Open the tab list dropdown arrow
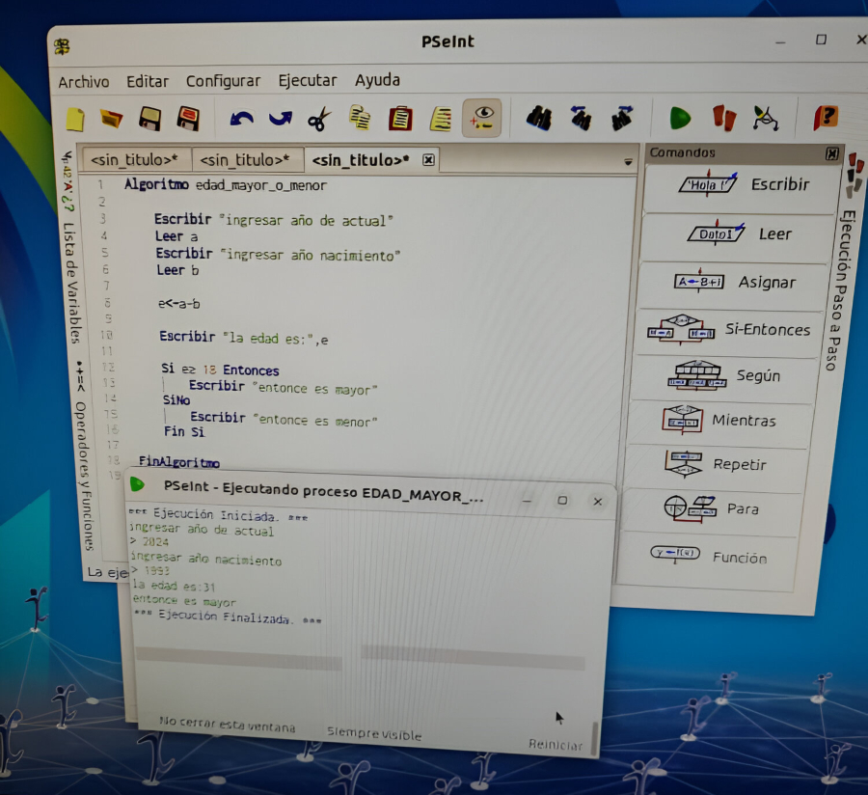This screenshot has width=868, height=795. click(628, 162)
